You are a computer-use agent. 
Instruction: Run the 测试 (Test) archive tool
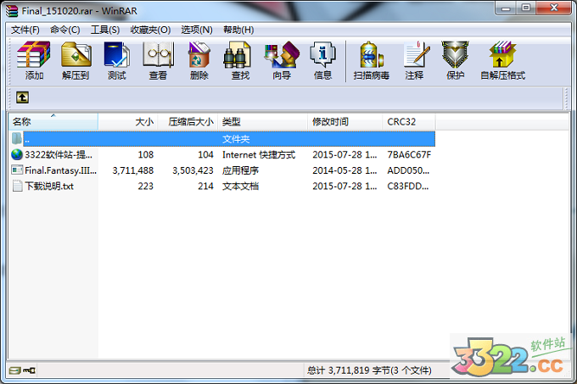point(116,60)
